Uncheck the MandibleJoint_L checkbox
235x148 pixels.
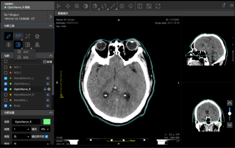pyautogui.click(x=6, y=78)
